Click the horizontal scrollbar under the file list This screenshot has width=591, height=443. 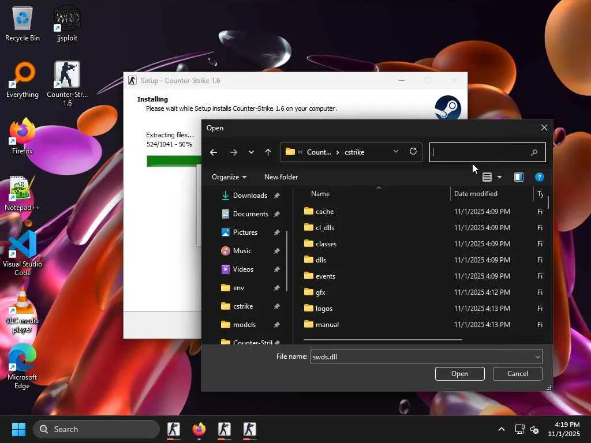(383, 340)
